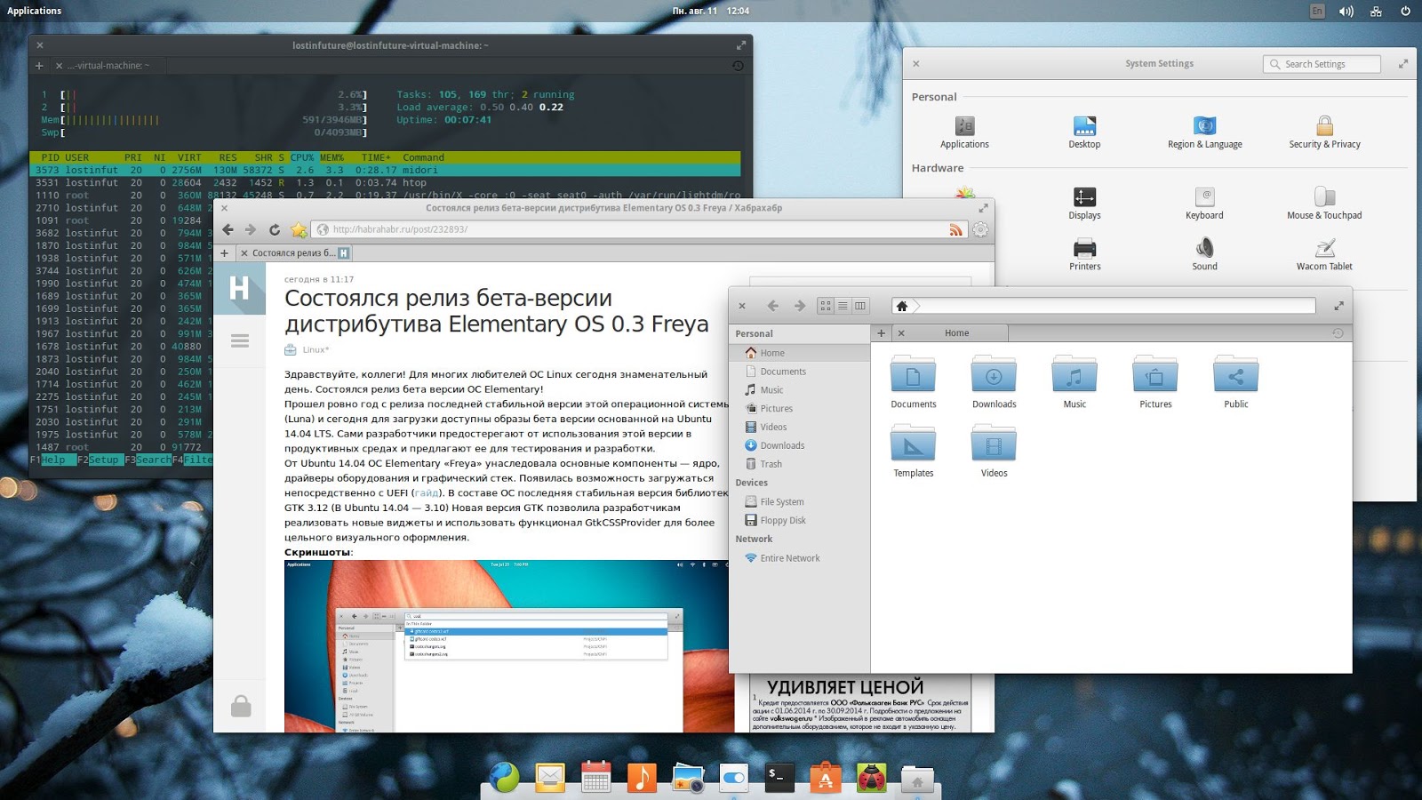Open the volume indicator in top panel
The image size is (1422, 800).
(x=1346, y=11)
